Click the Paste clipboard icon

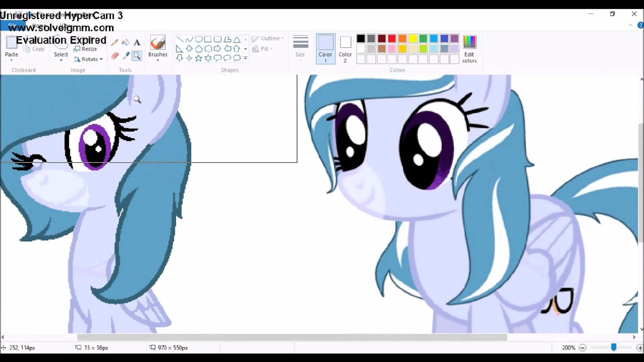point(11,43)
